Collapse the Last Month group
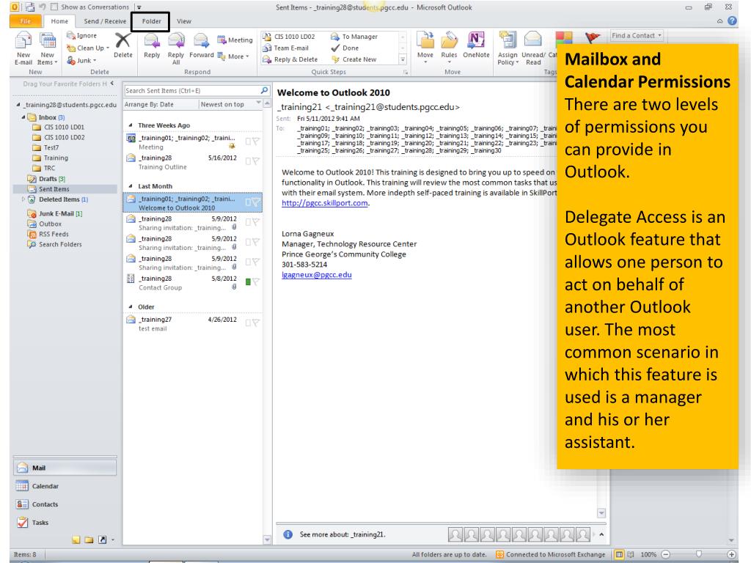 point(131,186)
